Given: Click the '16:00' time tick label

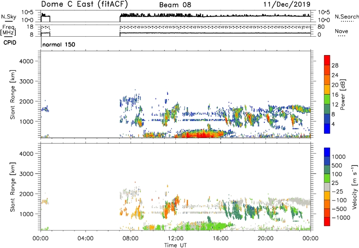Looking at the screenshot, I should coord(220,239).
